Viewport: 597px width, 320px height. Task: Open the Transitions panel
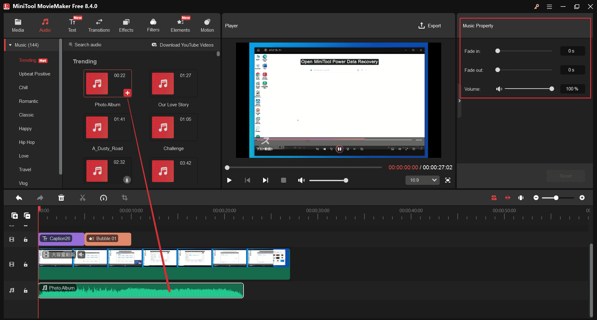click(x=99, y=25)
